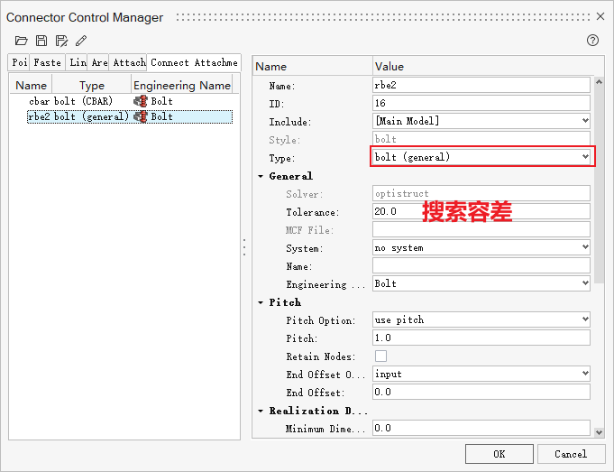Click the OK button
The height and width of the screenshot is (472, 614).
(x=499, y=454)
